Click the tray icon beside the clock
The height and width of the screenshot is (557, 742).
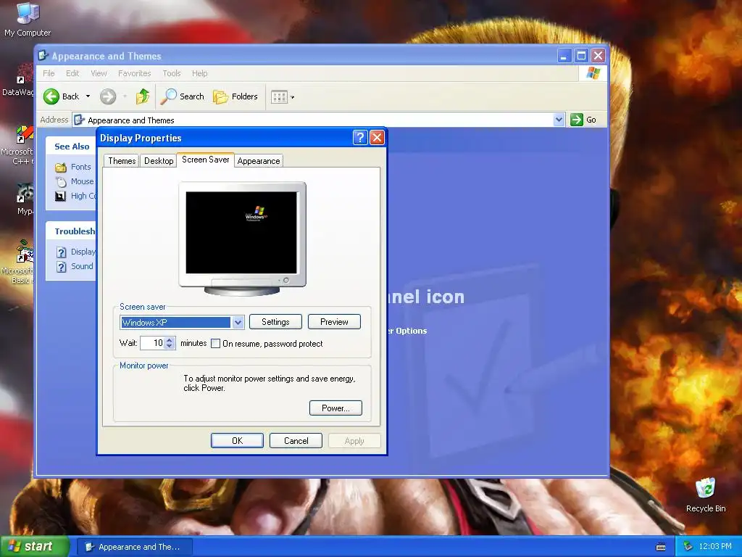(x=688, y=547)
